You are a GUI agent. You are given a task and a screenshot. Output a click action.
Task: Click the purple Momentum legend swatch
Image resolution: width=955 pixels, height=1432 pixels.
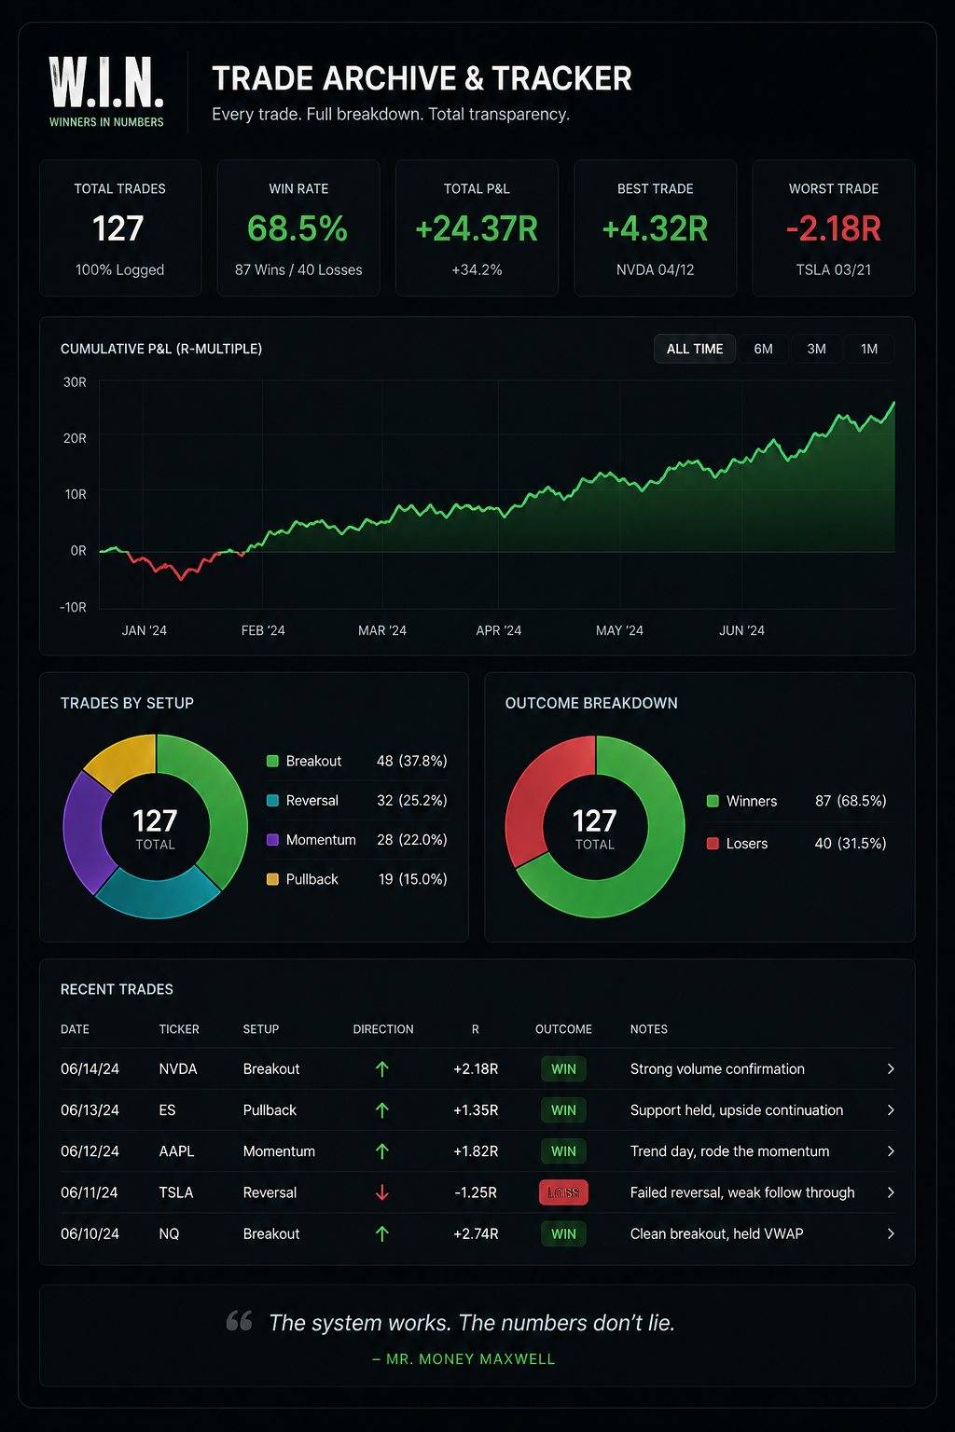272,839
